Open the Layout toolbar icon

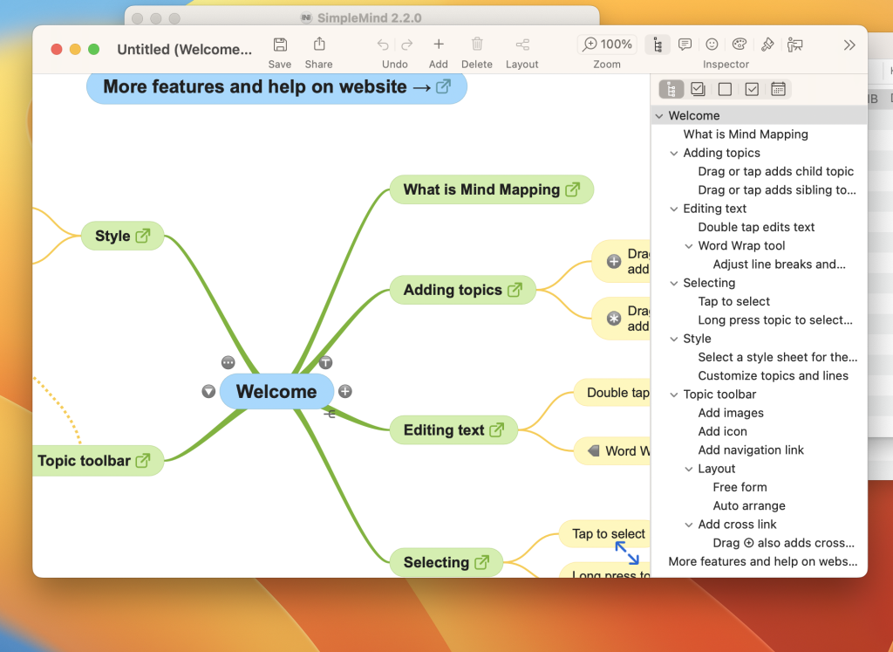tap(522, 45)
